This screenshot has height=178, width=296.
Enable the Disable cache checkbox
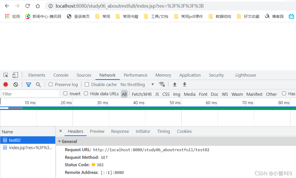pyautogui.click(x=87, y=84)
